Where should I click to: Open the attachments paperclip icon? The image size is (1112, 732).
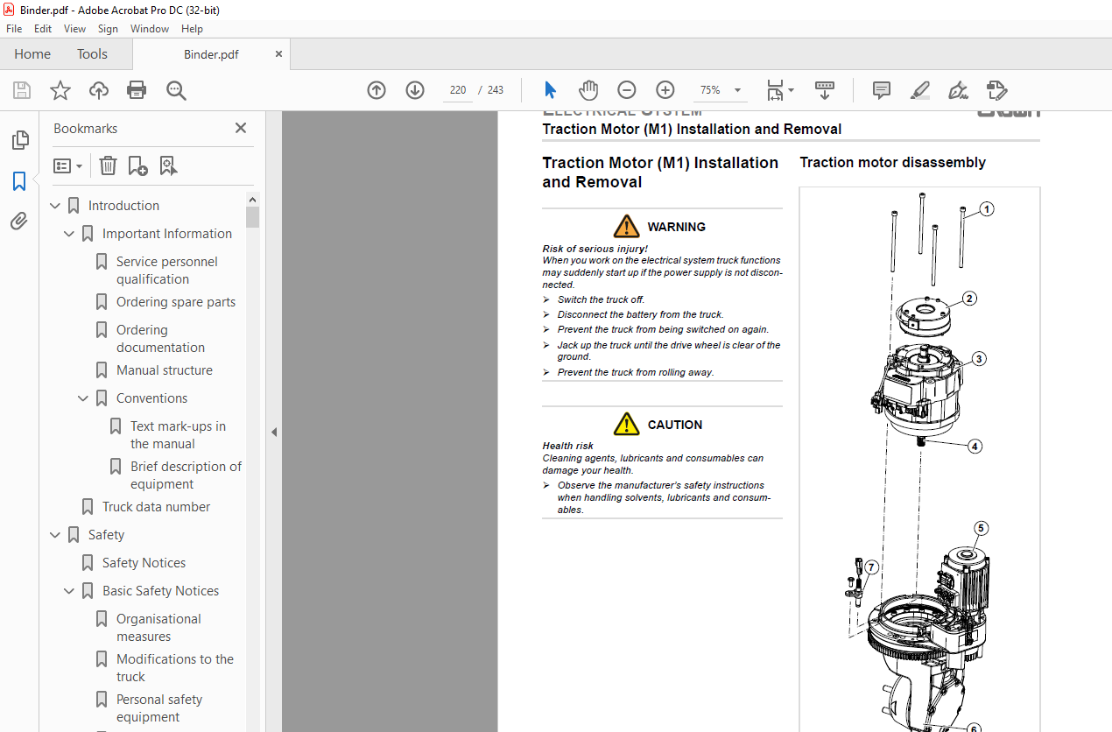coord(19,221)
